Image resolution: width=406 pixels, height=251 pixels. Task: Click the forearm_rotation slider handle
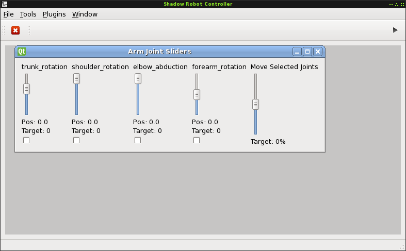(x=197, y=94)
